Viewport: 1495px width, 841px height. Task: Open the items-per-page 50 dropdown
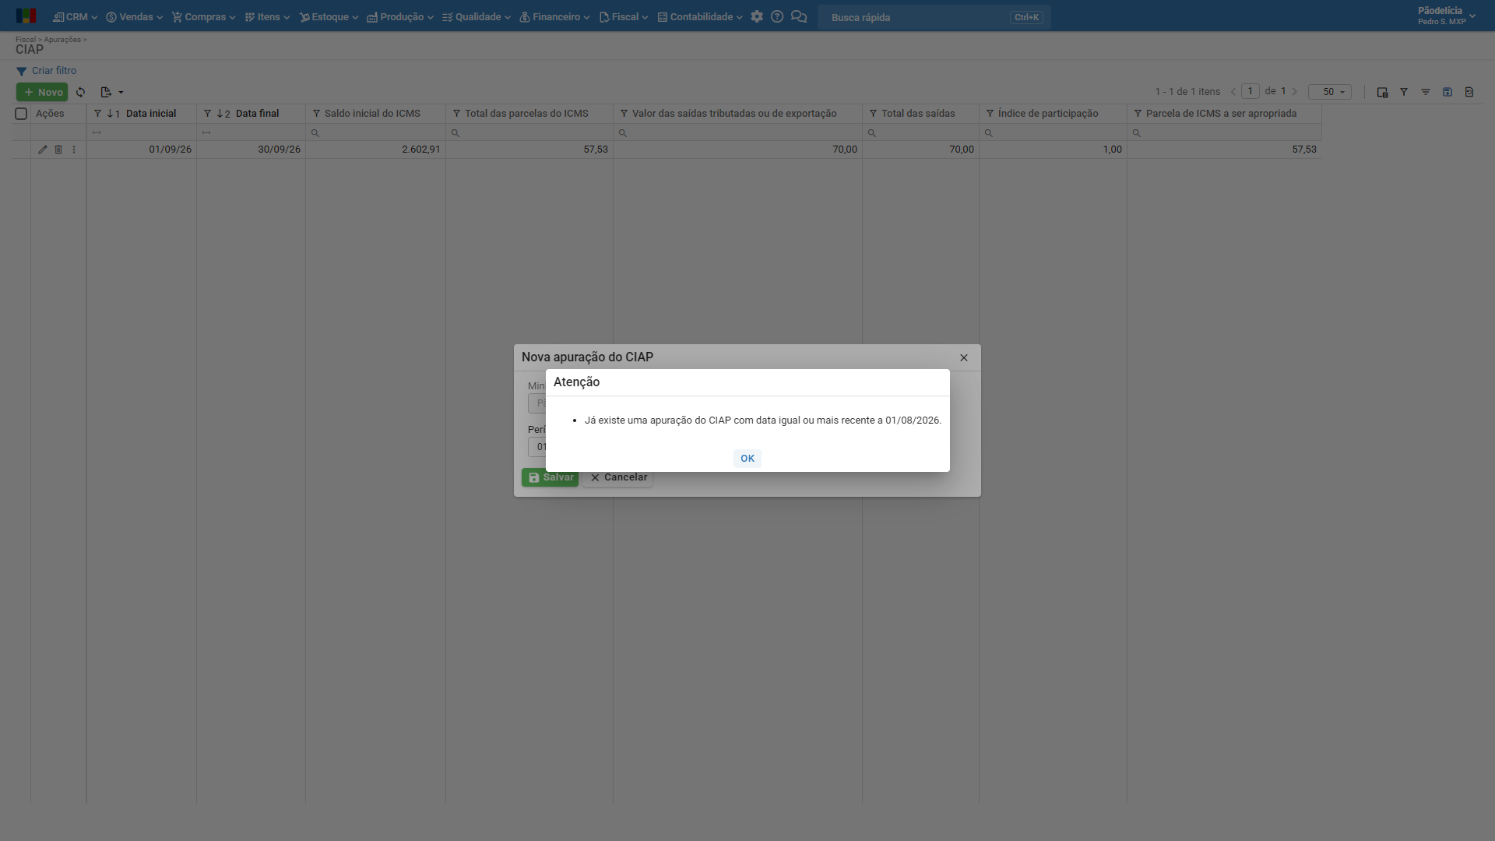[1330, 92]
